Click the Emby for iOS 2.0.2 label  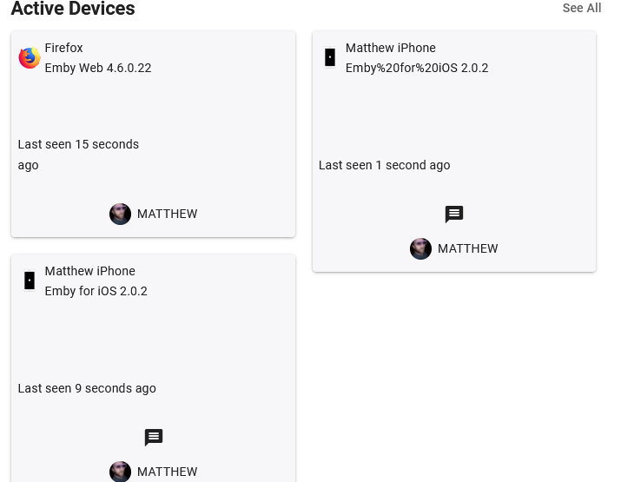[x=96, y=291]
